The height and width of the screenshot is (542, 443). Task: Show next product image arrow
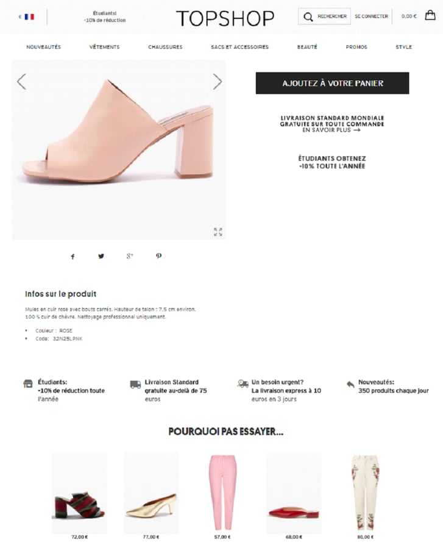pyautogui.click(x=217, y=82)
